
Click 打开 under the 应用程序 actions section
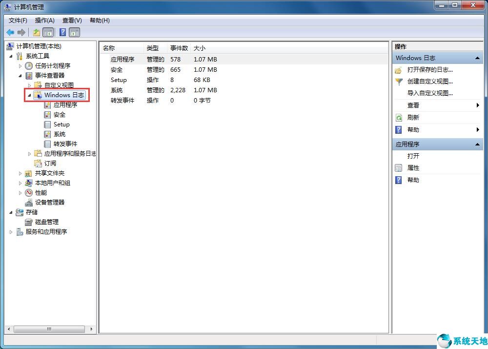(413, 156)
